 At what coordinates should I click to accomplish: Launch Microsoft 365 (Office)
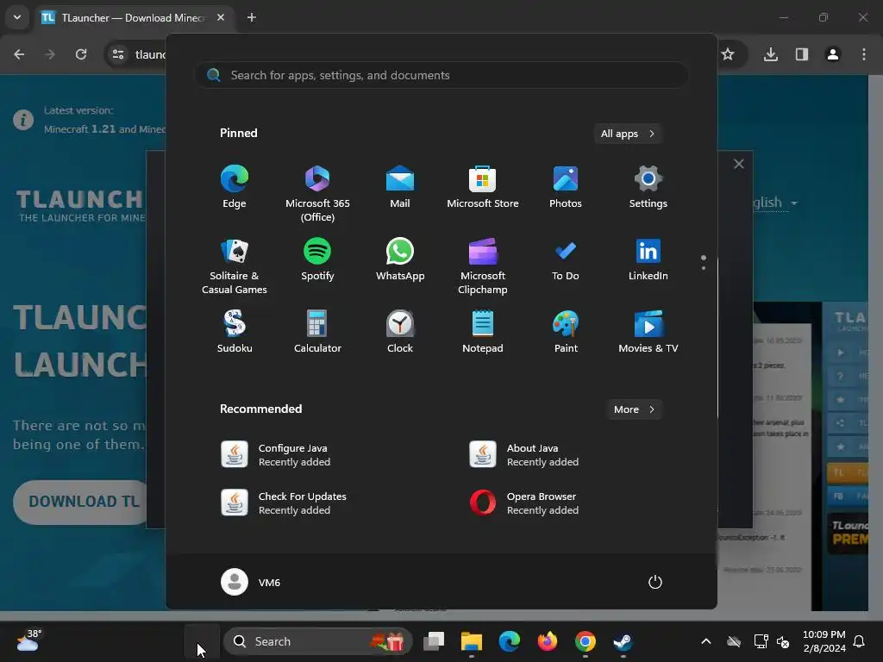[317, 194]
